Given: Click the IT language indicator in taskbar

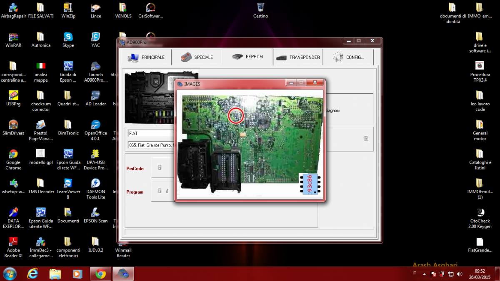Looking at the screenshot, I should (x=414, y=273).
